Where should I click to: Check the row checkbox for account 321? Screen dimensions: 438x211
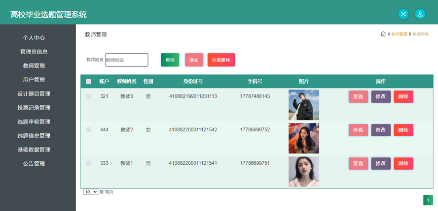(x=88, y=97)
